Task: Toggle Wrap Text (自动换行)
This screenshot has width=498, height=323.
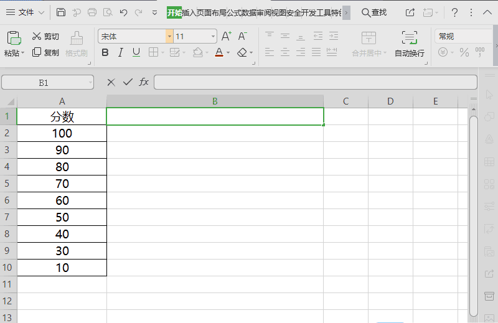Action: pos(410,44)
